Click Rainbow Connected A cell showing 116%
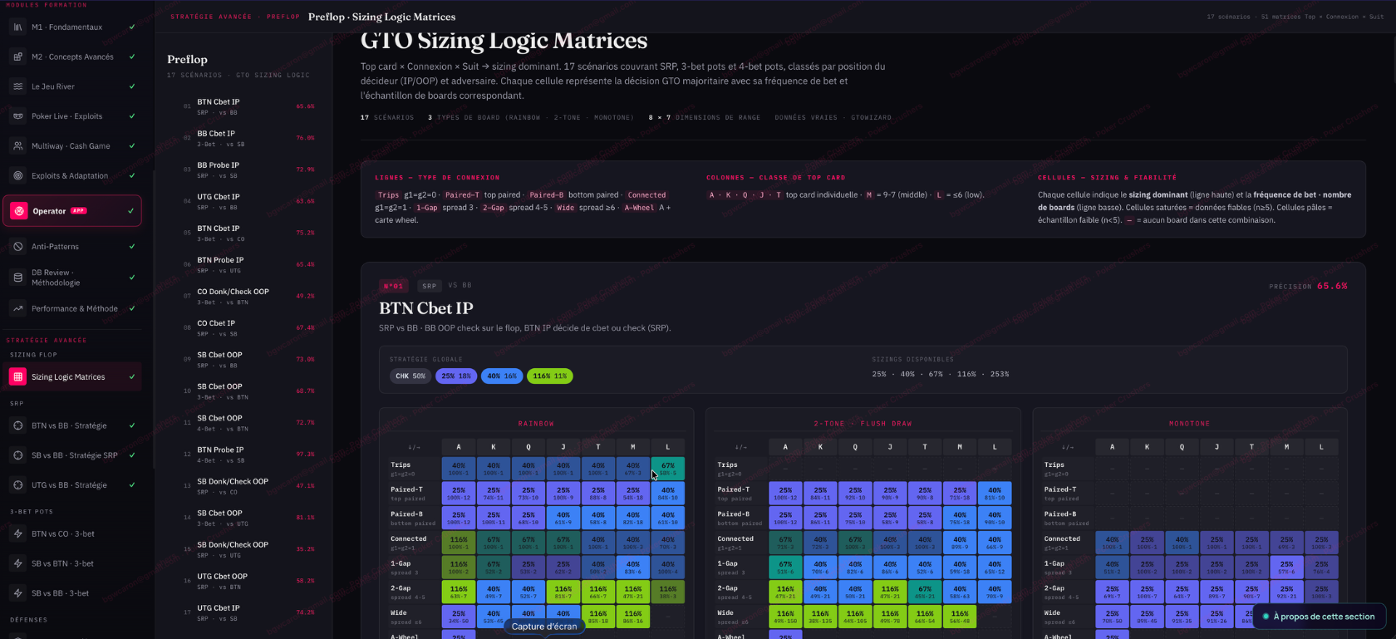The width and height of the screenshot is (1396, 639). point(459,543)
